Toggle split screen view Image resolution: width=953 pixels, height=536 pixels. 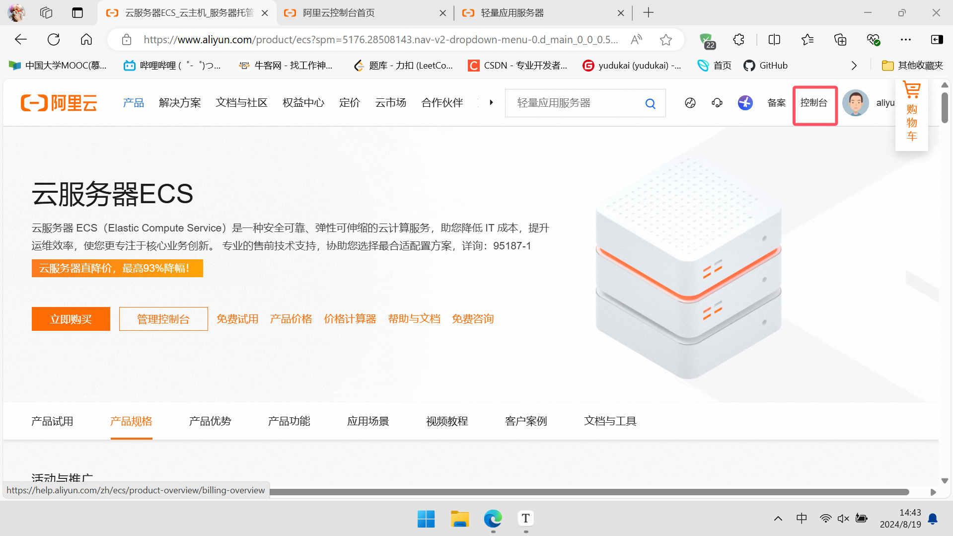click(774, 40)
